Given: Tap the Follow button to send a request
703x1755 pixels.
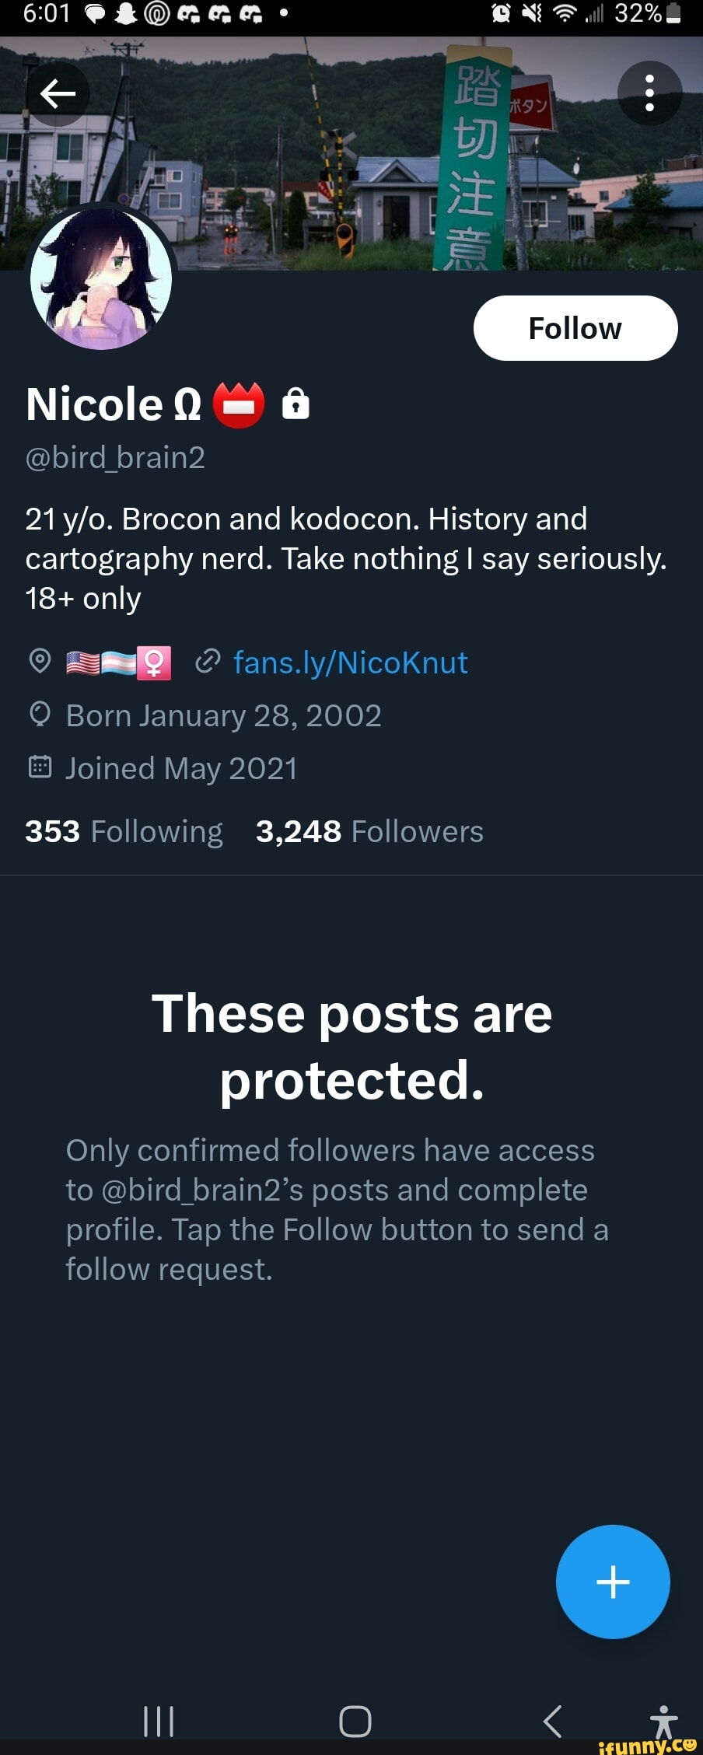Looking at the screenshot, I should (575, 328).
